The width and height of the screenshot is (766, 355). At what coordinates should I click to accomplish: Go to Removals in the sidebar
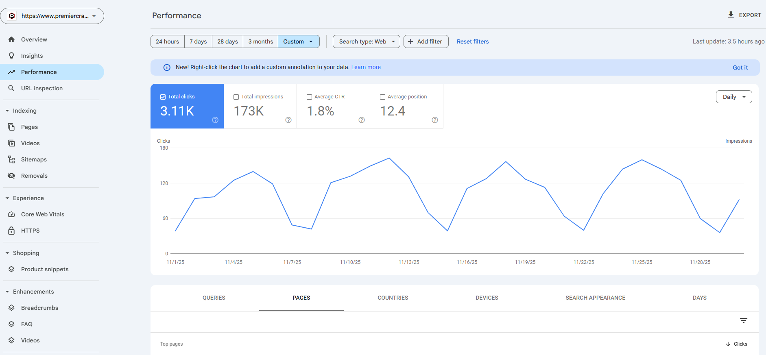pyautogui.click(x=34, y=176)
